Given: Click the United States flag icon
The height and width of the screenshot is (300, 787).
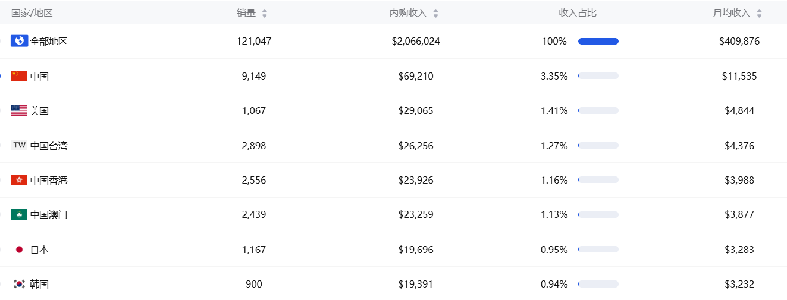Looking at the screenshot, I should (19, 110).
